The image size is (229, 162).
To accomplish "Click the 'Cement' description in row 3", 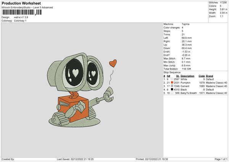I will click(x=185, y=86).
